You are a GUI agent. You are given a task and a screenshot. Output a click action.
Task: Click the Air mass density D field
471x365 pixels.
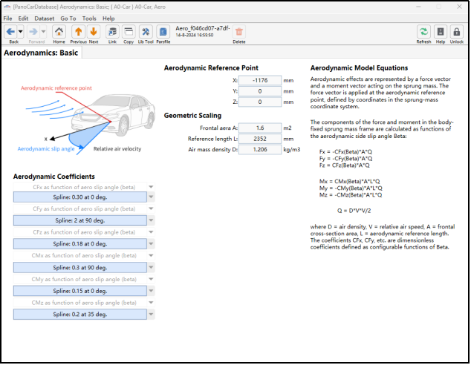(x=260, y=149)
